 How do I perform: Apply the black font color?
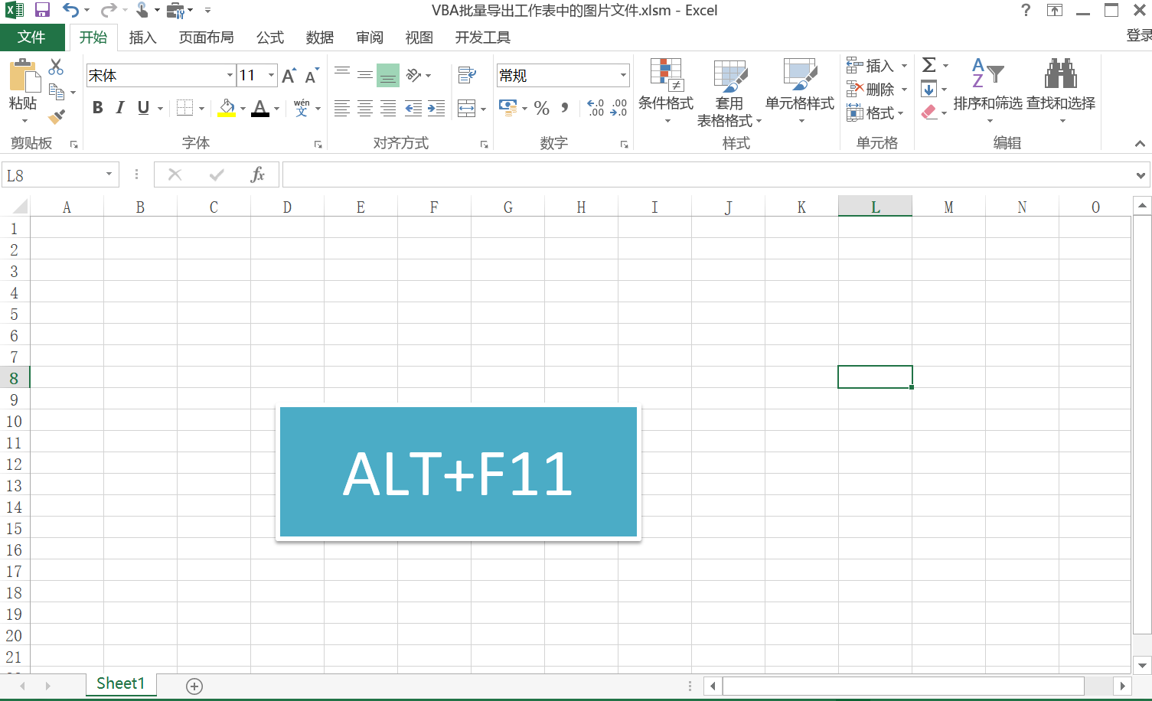[260, 109]
